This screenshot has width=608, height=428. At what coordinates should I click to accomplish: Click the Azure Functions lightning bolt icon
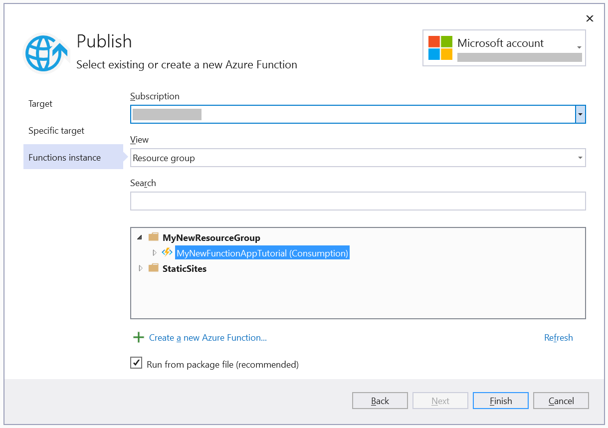click(x=167, y=252)
